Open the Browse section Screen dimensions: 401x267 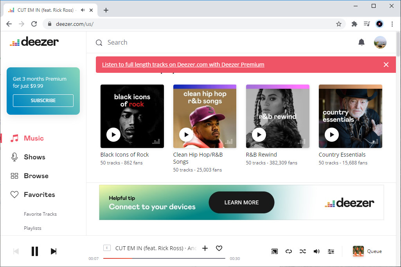(x=36, y=176)
